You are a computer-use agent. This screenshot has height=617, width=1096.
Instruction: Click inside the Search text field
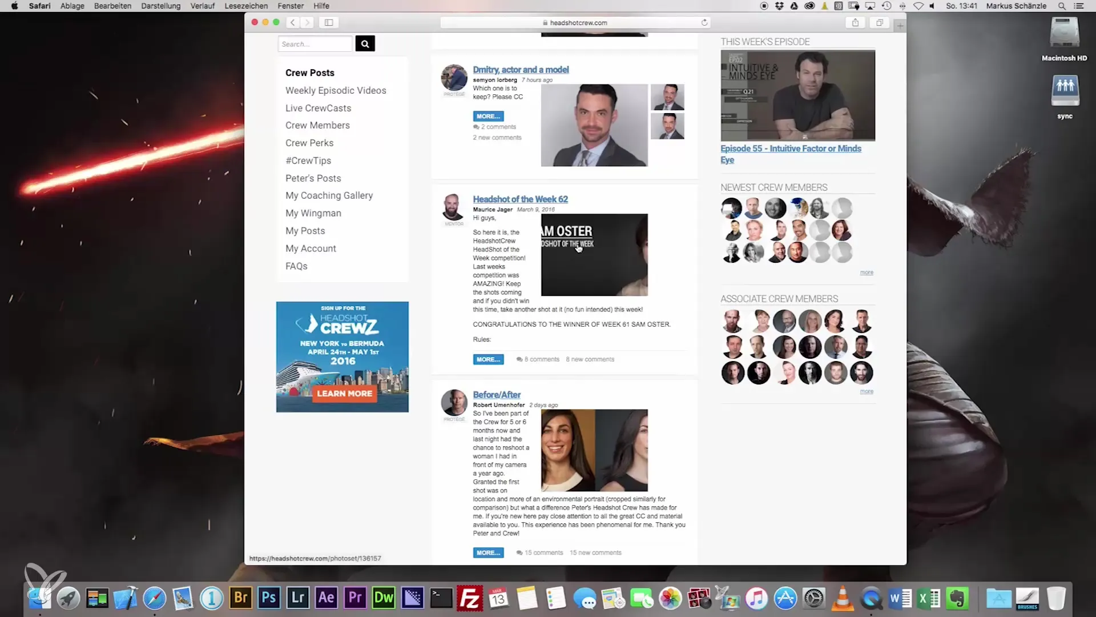(315, 44)
